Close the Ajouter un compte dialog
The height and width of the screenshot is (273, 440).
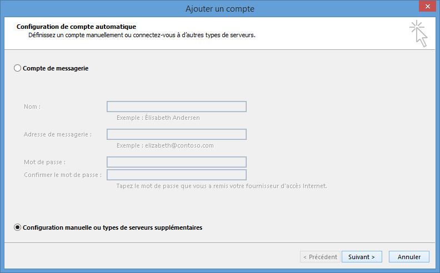pyautogui.click(x=426, y=8)
